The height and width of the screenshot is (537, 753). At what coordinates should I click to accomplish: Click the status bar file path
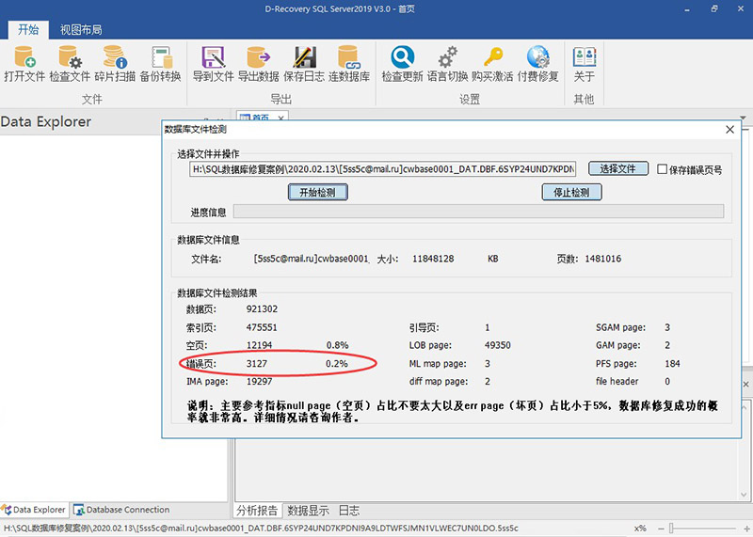pyautogui.click(x=261, y=529)
